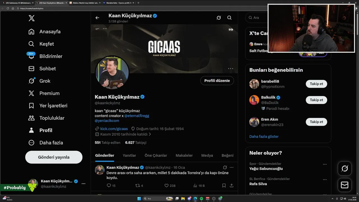Viewport: 359px width, 202px height.
Task: Follow Eren Akın with Takip et
Action: [316, 122]
